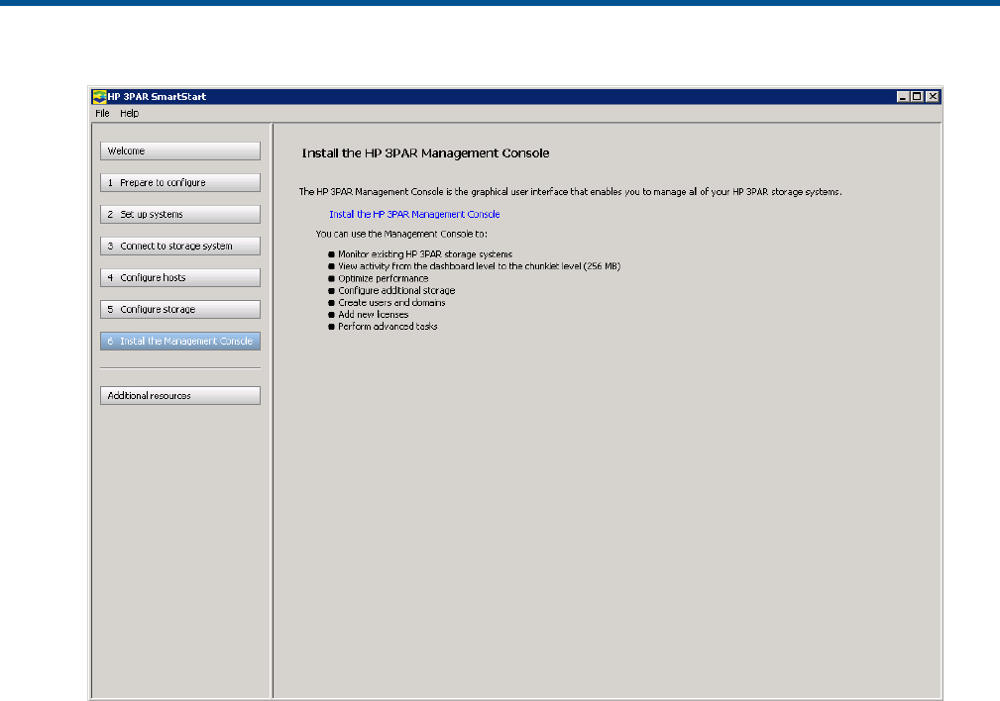Select step 6 Install the Management Console button
1000x701 pixels.
(x=179, y=342)
